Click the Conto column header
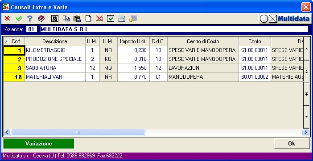The image size is (313, 161). point(255,41)
